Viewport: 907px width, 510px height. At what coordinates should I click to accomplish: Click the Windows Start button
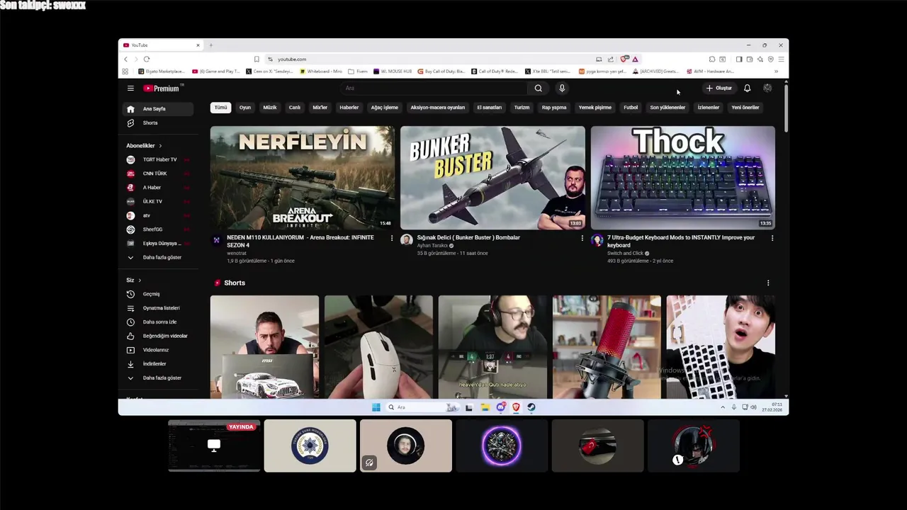click(376, 407)
